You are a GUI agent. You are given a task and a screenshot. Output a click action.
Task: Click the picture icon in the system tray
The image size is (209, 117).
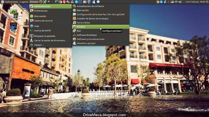172,2
